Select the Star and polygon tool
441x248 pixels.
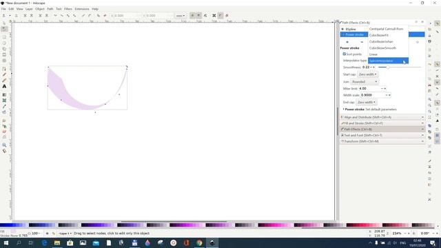4,49
